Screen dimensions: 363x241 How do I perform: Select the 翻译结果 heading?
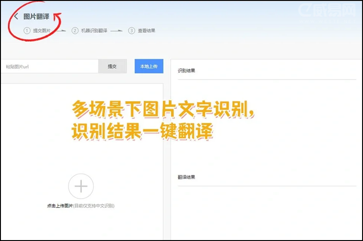coord(186,177)
